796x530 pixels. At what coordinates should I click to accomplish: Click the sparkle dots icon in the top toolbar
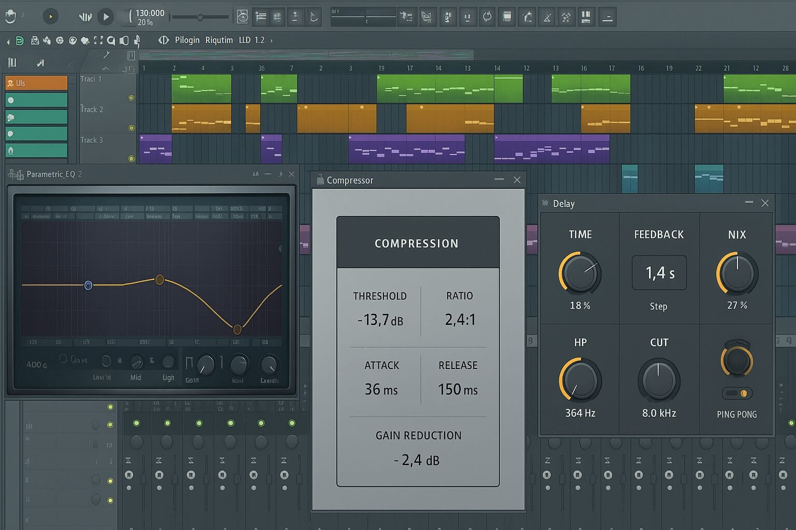coord(566,17)
